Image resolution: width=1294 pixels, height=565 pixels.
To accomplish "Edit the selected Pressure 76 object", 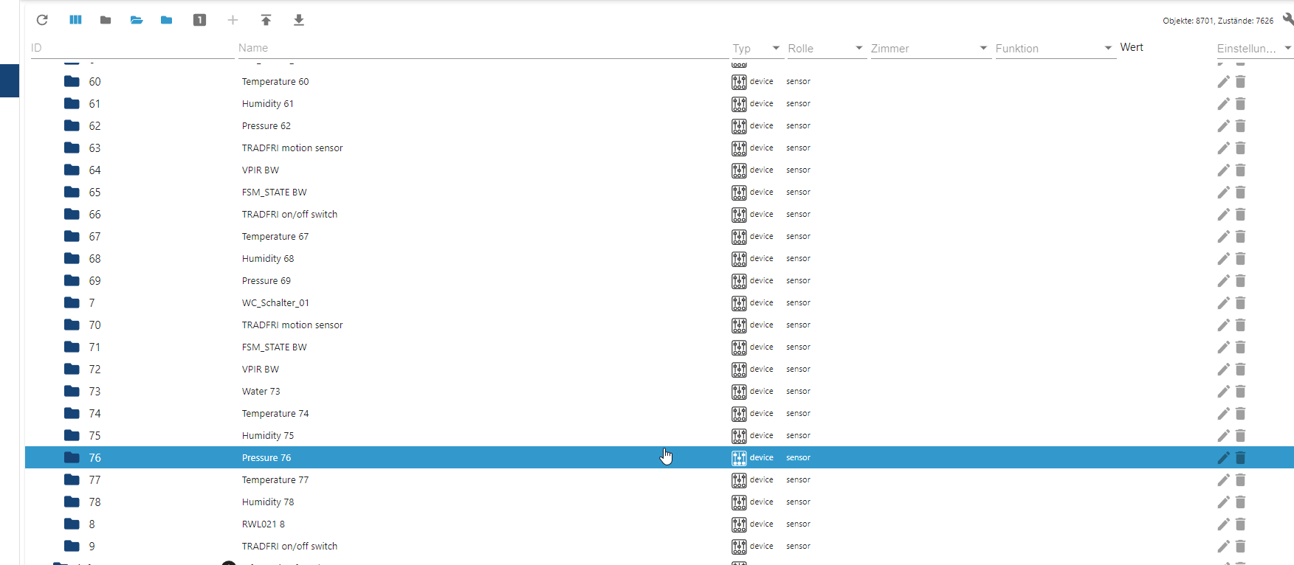I will click(x=1223, y=457).
